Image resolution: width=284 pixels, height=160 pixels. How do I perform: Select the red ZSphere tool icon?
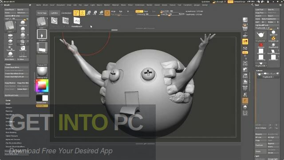coord(261,45)
